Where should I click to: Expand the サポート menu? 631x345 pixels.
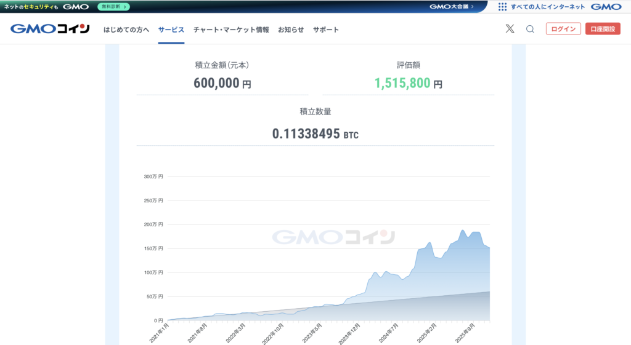pos(326,30)
